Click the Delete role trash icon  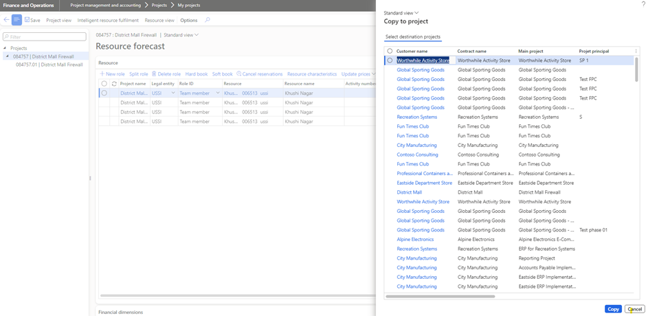155,74
